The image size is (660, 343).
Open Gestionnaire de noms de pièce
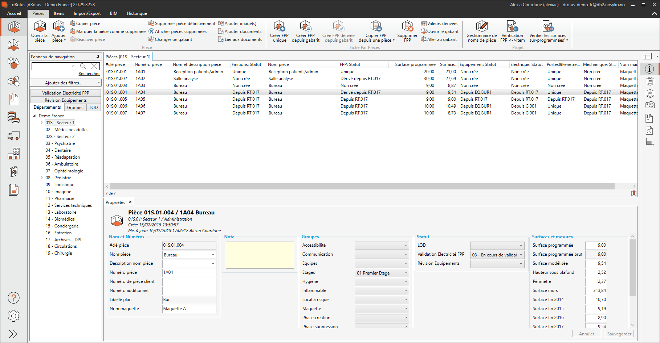[x=481, y=27]
